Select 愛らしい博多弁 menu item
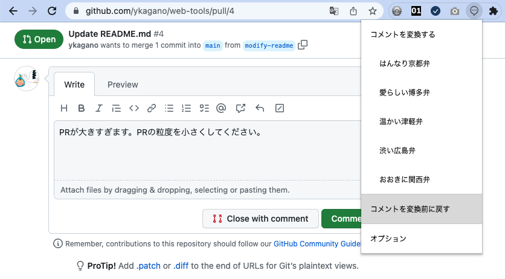 tap(422, 92)
